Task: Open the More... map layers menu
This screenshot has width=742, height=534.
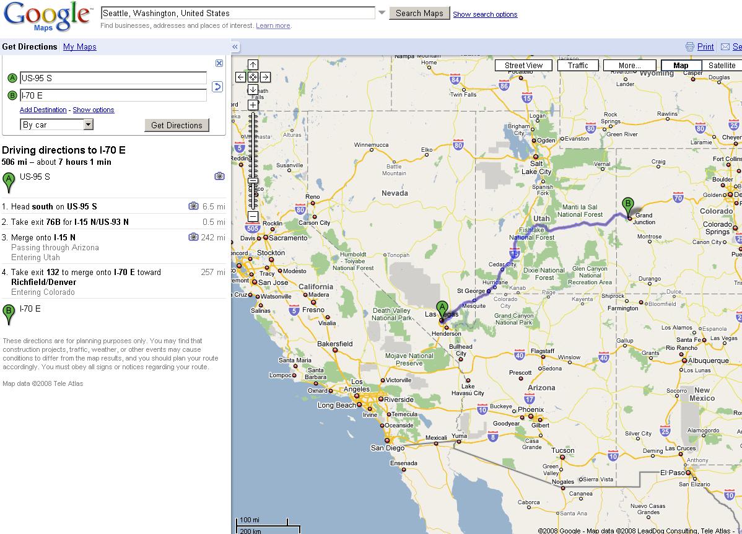Action: [629, 66]
